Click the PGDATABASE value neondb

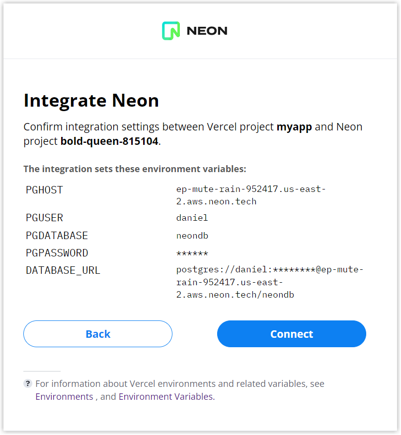pyautogui.click(x=192, y=236)
